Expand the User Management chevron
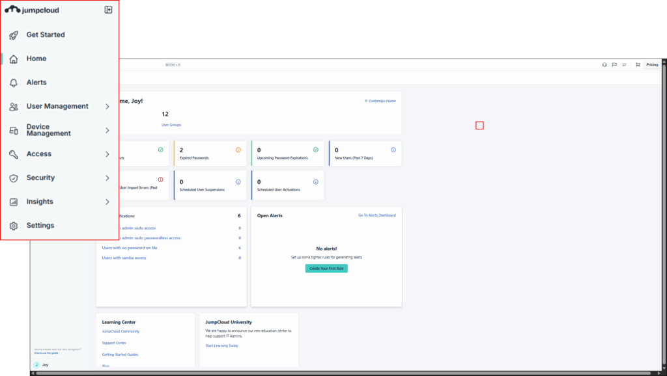The width and height of the screenshot is (667, 376). (107, 107)
